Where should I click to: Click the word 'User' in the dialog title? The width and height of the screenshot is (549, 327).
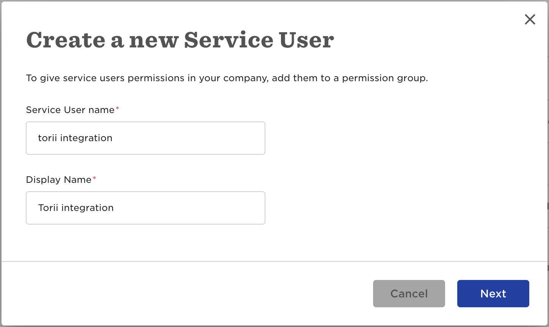[x=306, y=40]
